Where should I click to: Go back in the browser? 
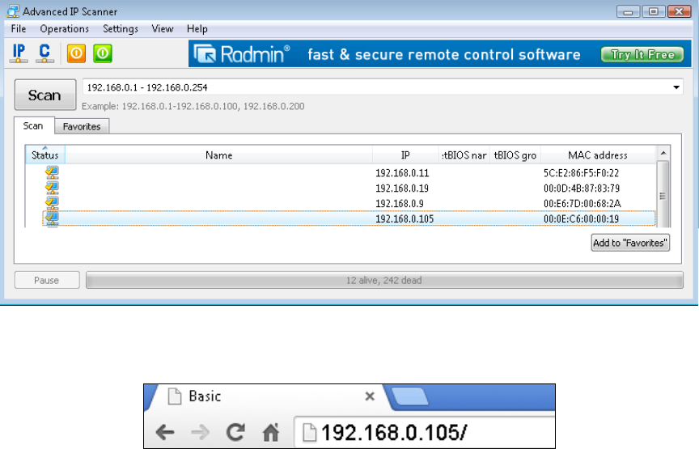point(165,432)
